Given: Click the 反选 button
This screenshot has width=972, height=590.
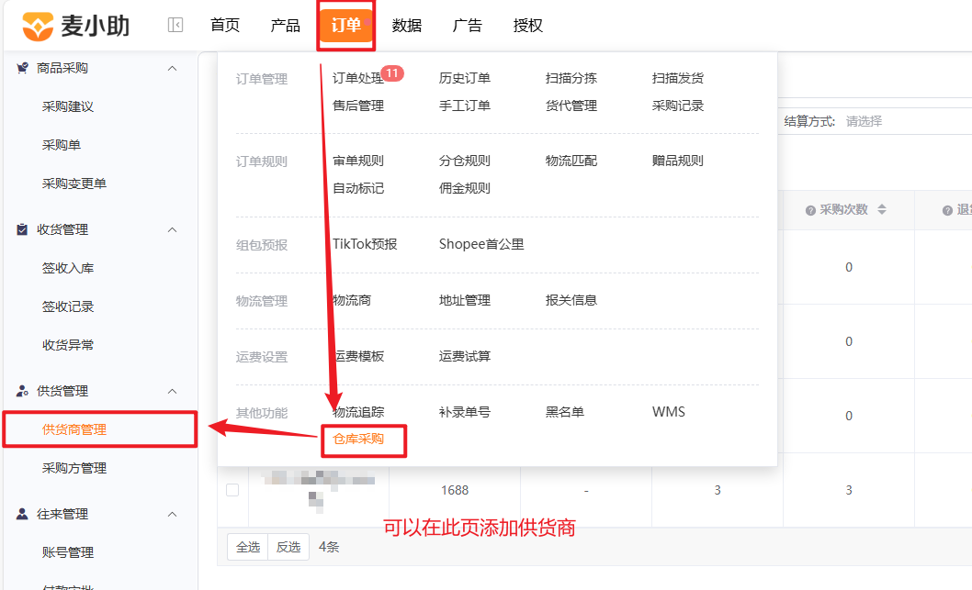Looking at the screenshot, I should tap(288, 547).
